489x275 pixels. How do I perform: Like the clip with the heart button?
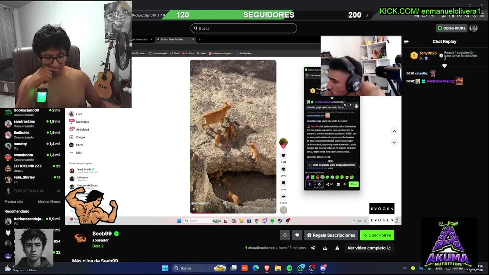coord(297,235)
